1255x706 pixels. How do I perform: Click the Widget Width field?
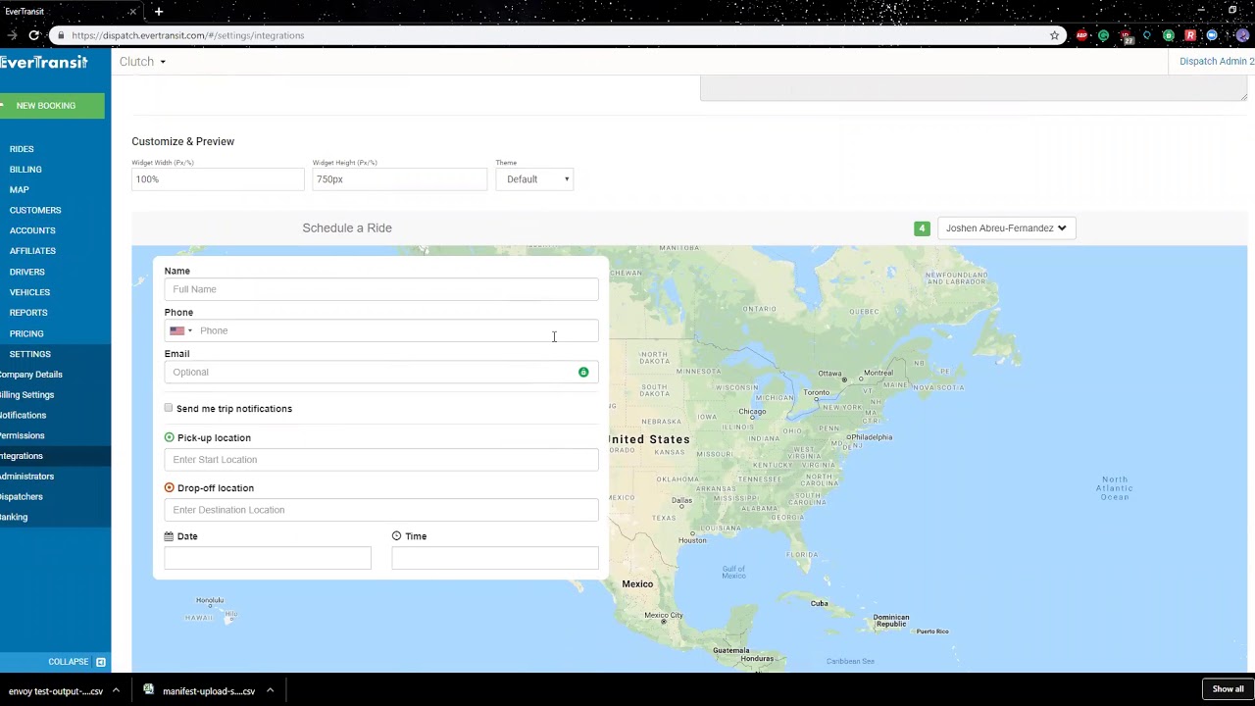point(218,179)
